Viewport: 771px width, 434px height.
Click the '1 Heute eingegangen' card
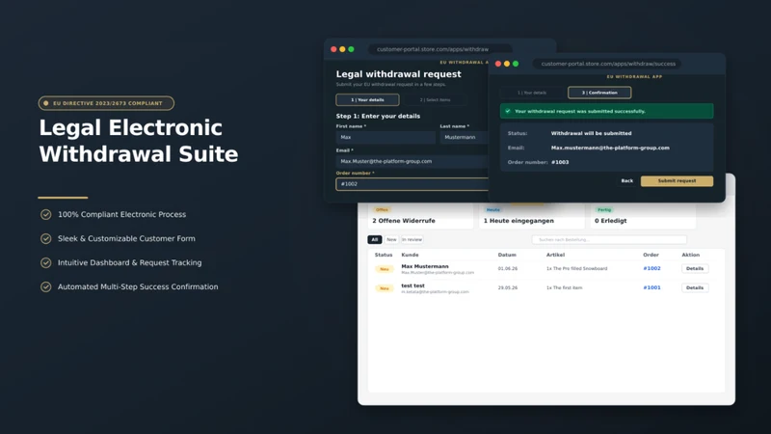tap(532, 216)
